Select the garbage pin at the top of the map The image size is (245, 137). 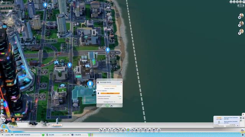(x=45, y=5)
